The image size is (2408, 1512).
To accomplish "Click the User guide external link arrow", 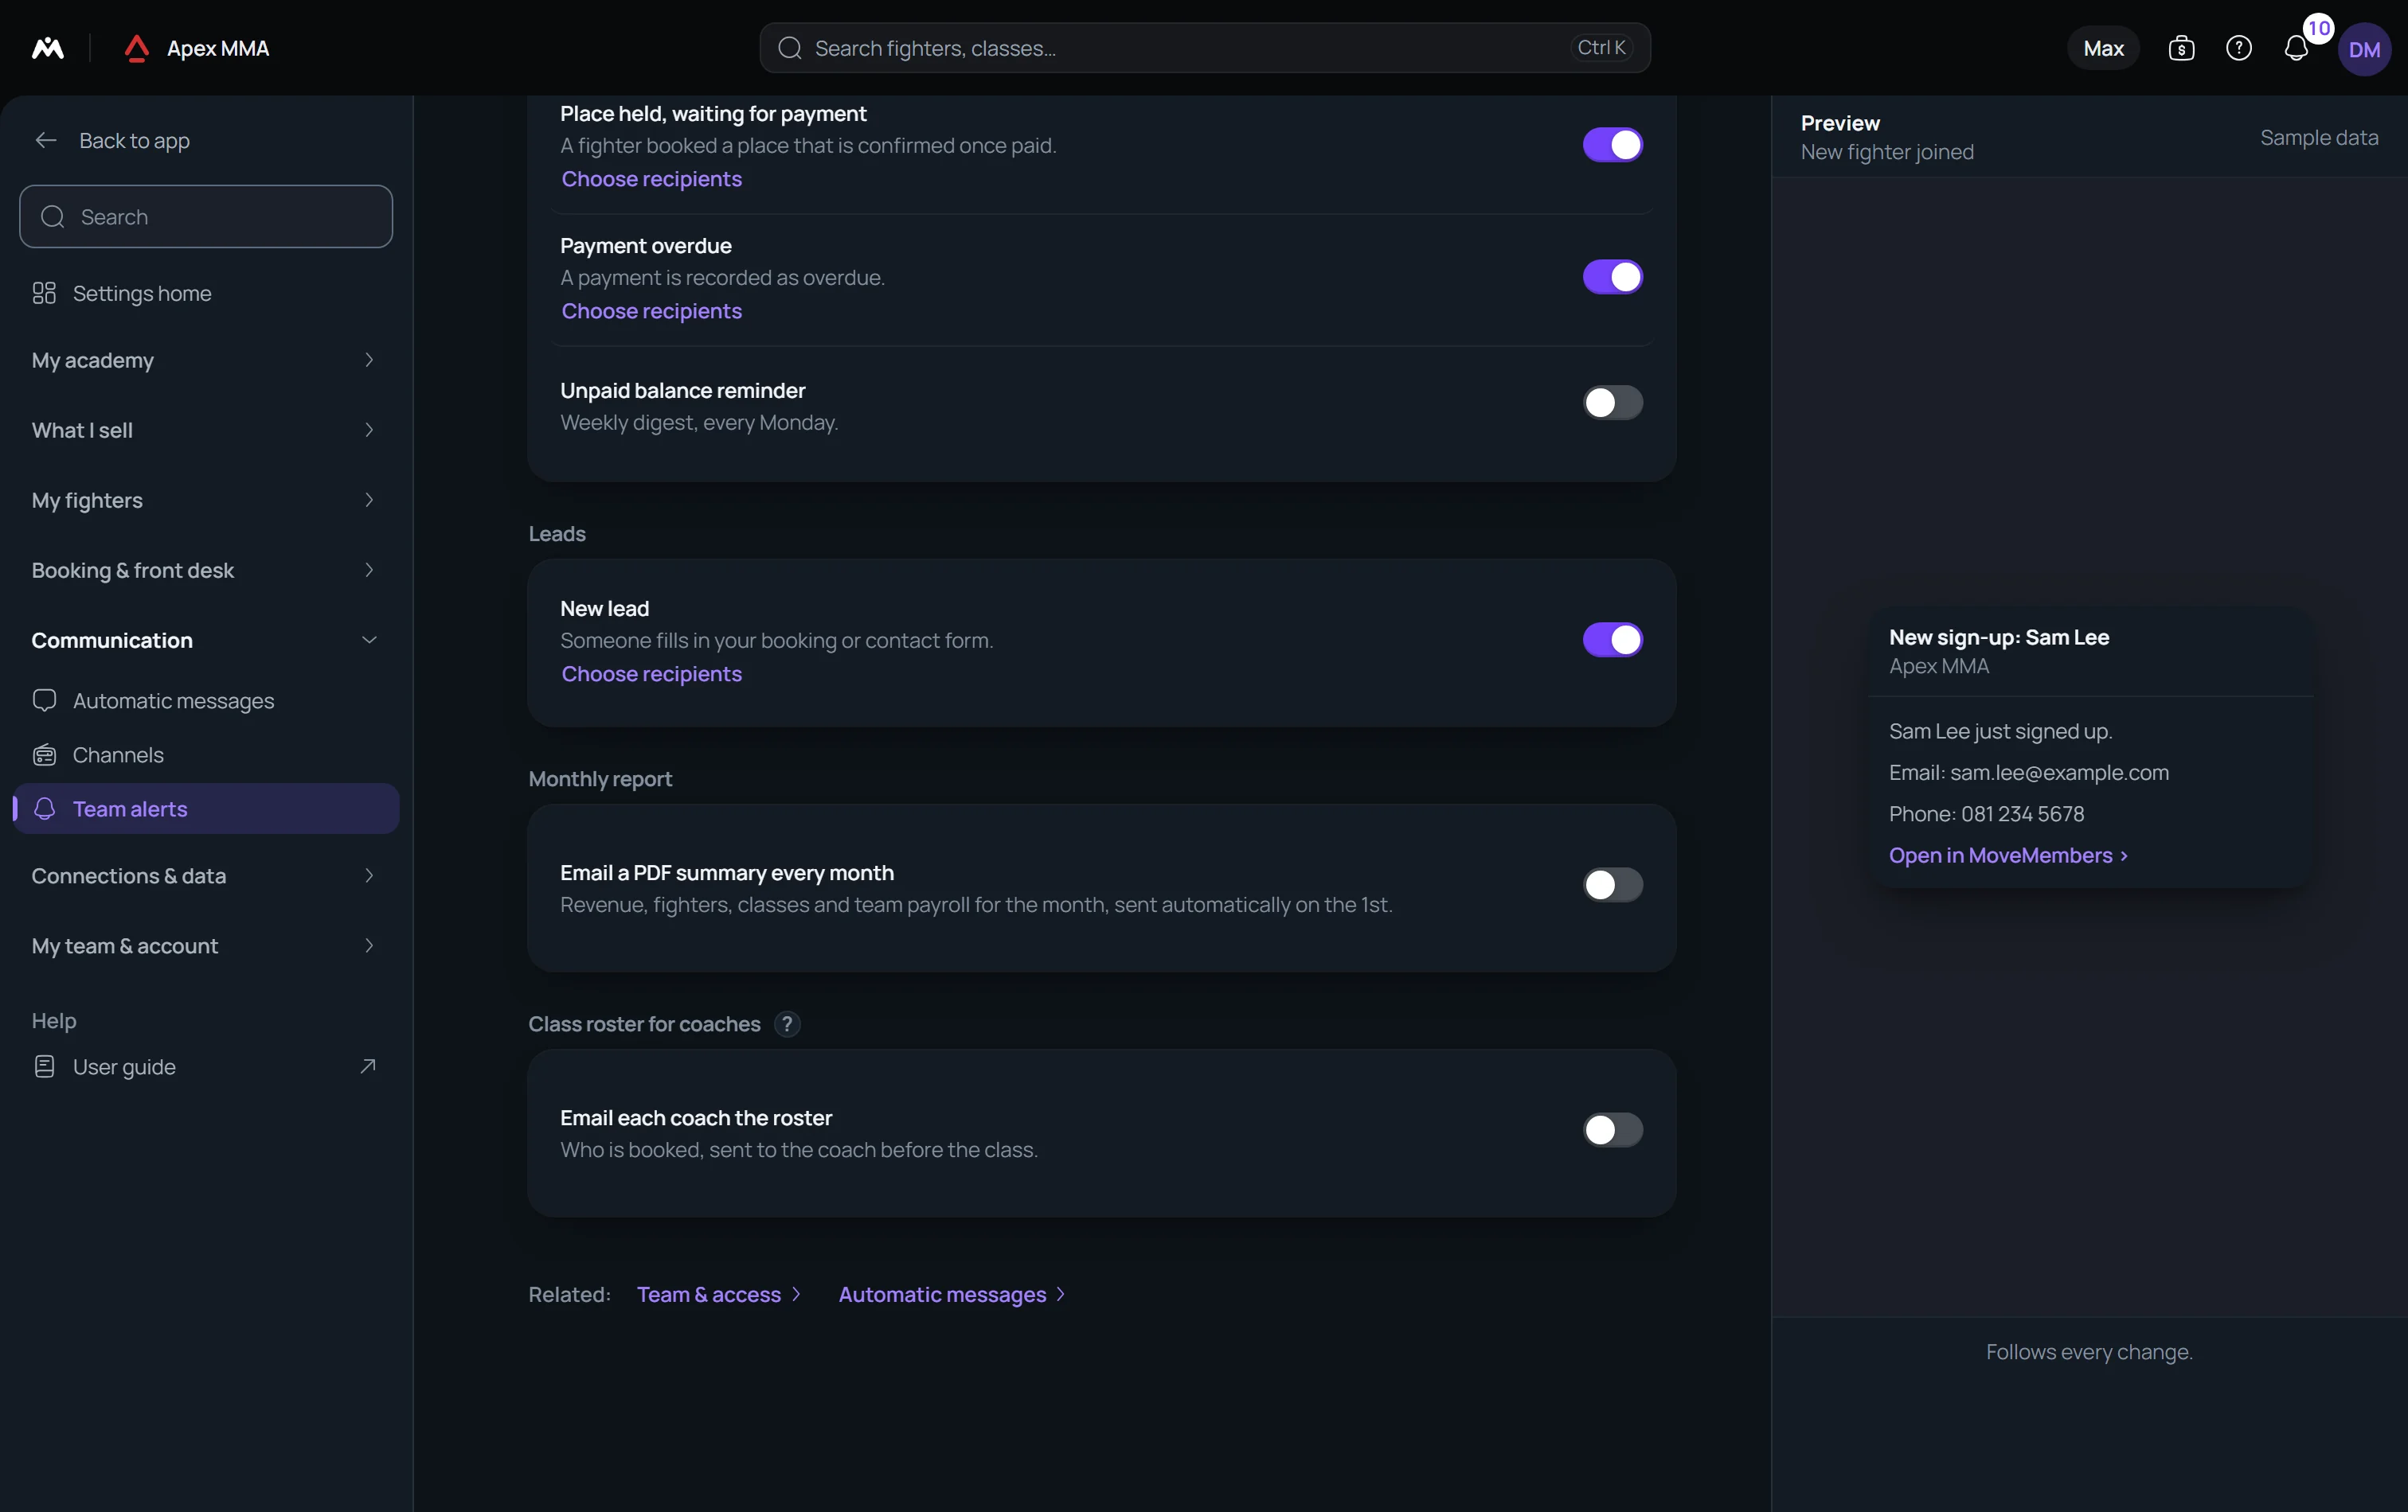I will coord(368,1066).
